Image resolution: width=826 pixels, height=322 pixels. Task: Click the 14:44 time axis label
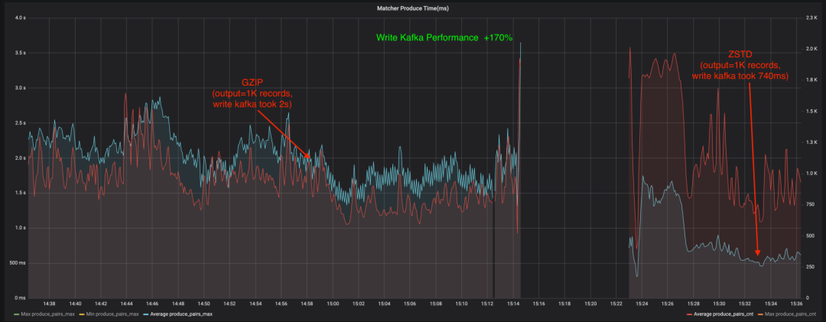pyautogui.click(x=126, y=304)
